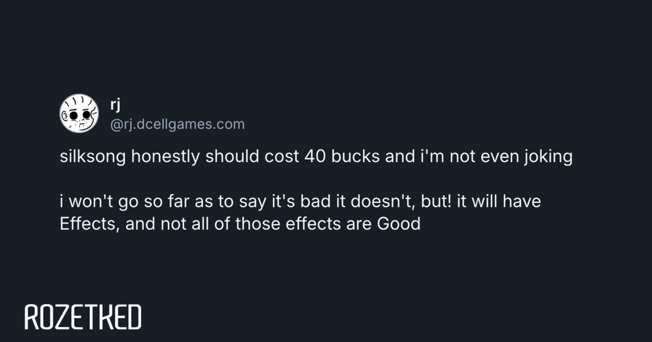Click the capitalized word "Effects,"
The image size is (652, 342).
point(90,224)
